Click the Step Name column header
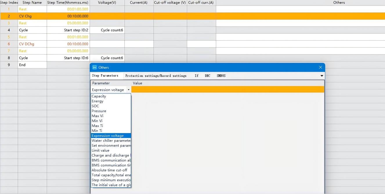 pos(32,3)
